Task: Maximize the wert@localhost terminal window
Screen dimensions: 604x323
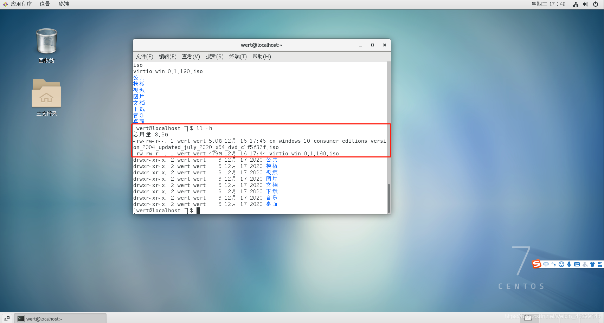Action: [373, 45]
